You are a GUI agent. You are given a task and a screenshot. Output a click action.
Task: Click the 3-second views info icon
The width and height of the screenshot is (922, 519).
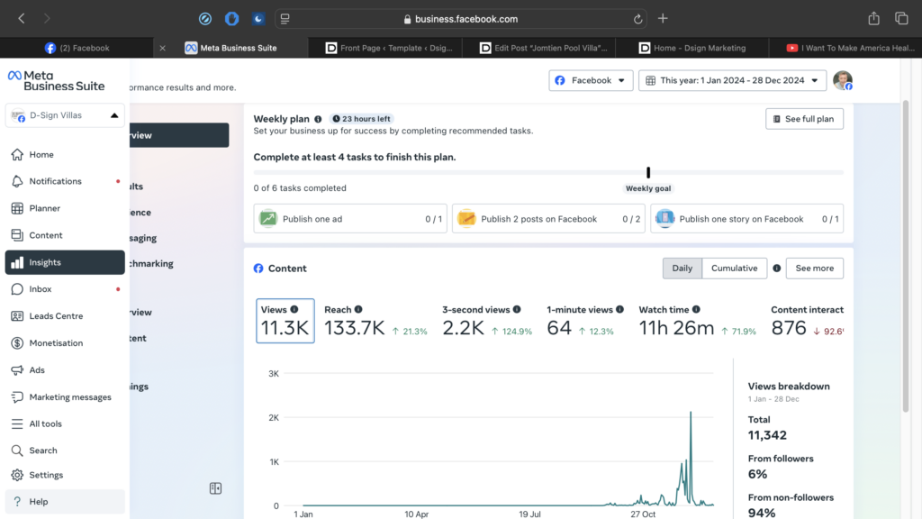pos(517,310)
